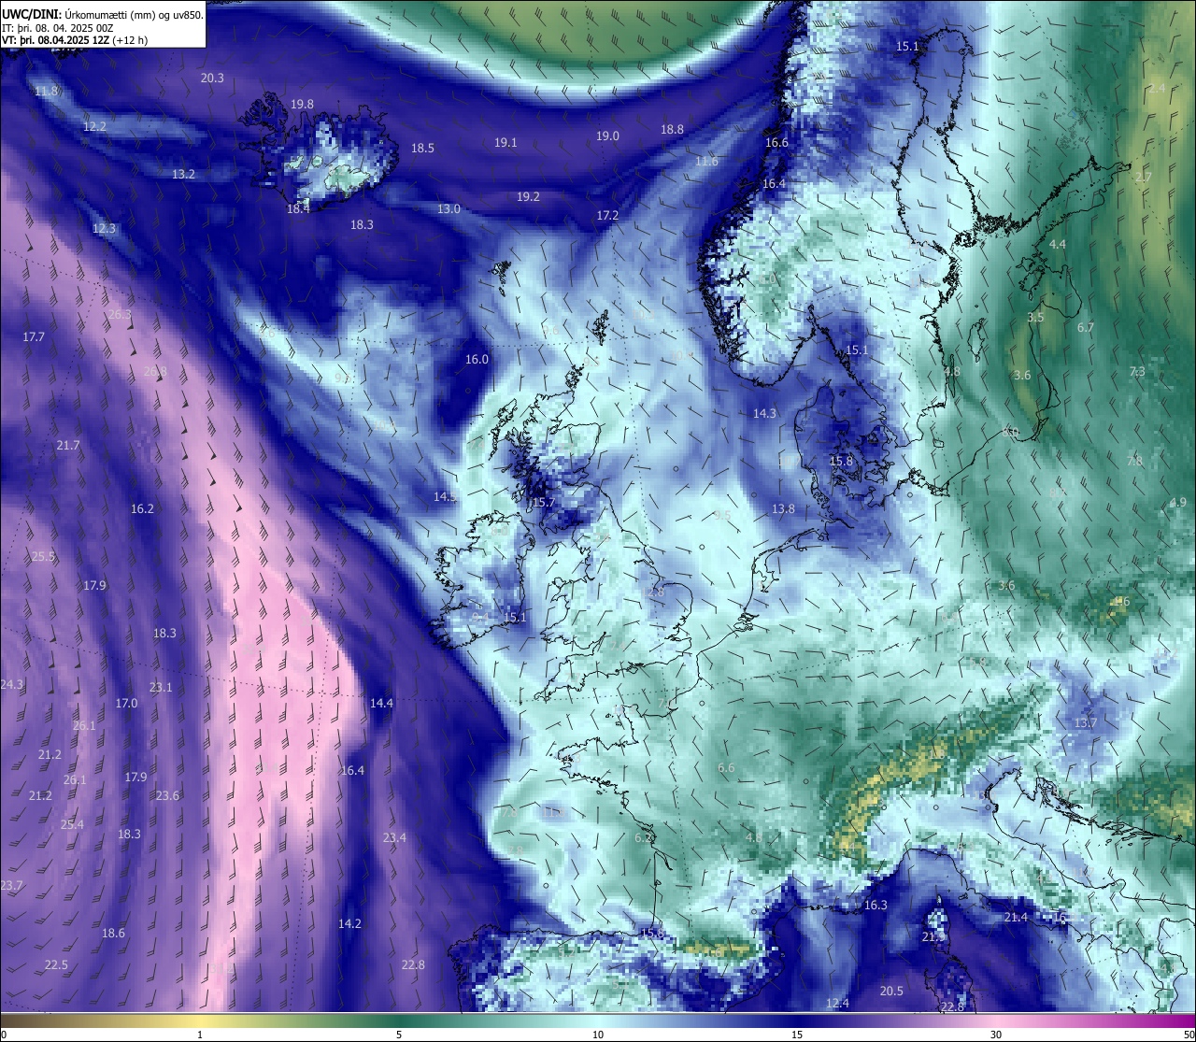The height and width of the screenshot is (1042, 1196).
Task: Click the VT 08.04.2025 12Z (+12 h) line
Action: (75, 40)
